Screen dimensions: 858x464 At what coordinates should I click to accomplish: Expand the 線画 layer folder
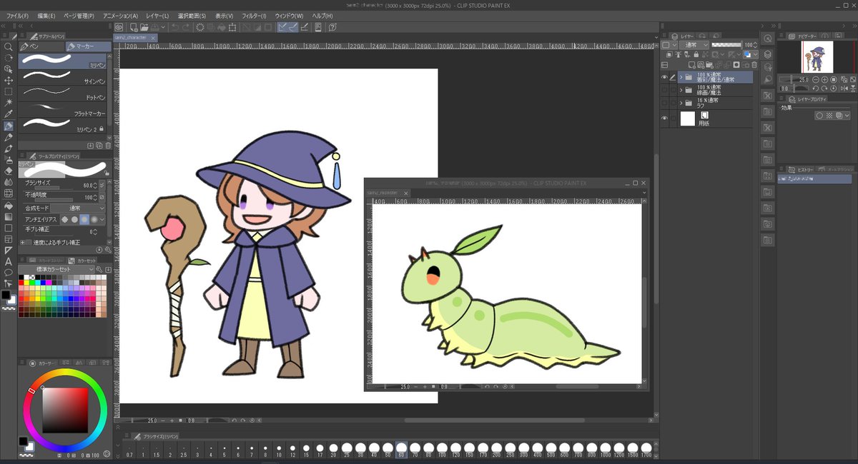681,90
